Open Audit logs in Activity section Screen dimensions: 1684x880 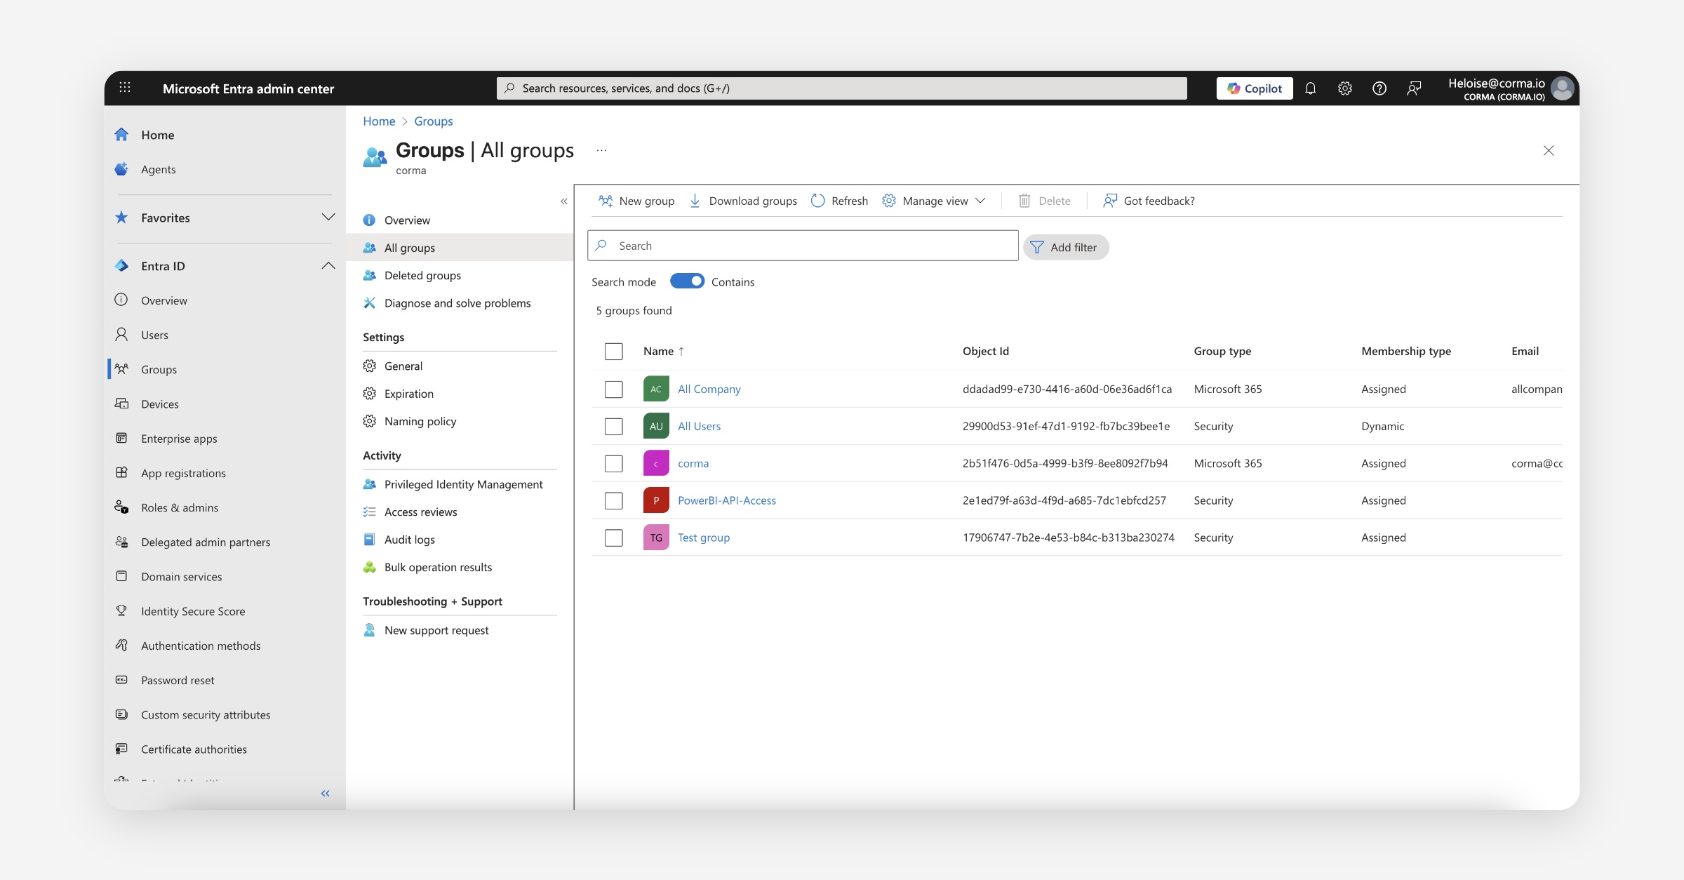(409, 539)
